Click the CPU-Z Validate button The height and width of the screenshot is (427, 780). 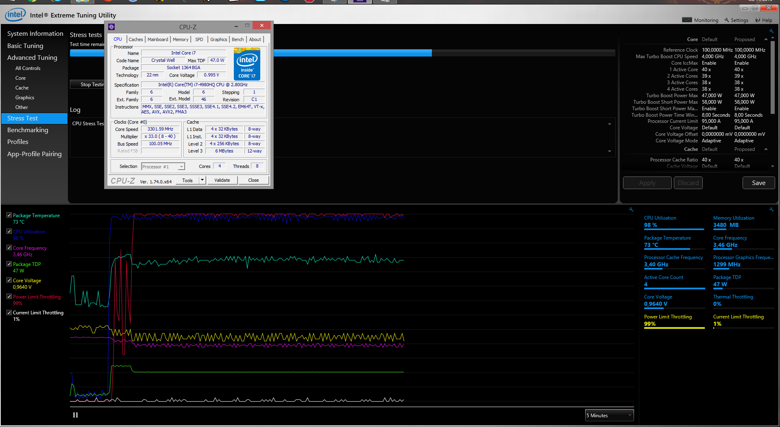click(x=222, y=180)
